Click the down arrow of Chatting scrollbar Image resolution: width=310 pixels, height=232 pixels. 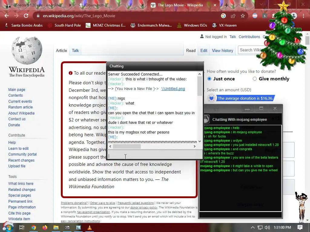200,141
